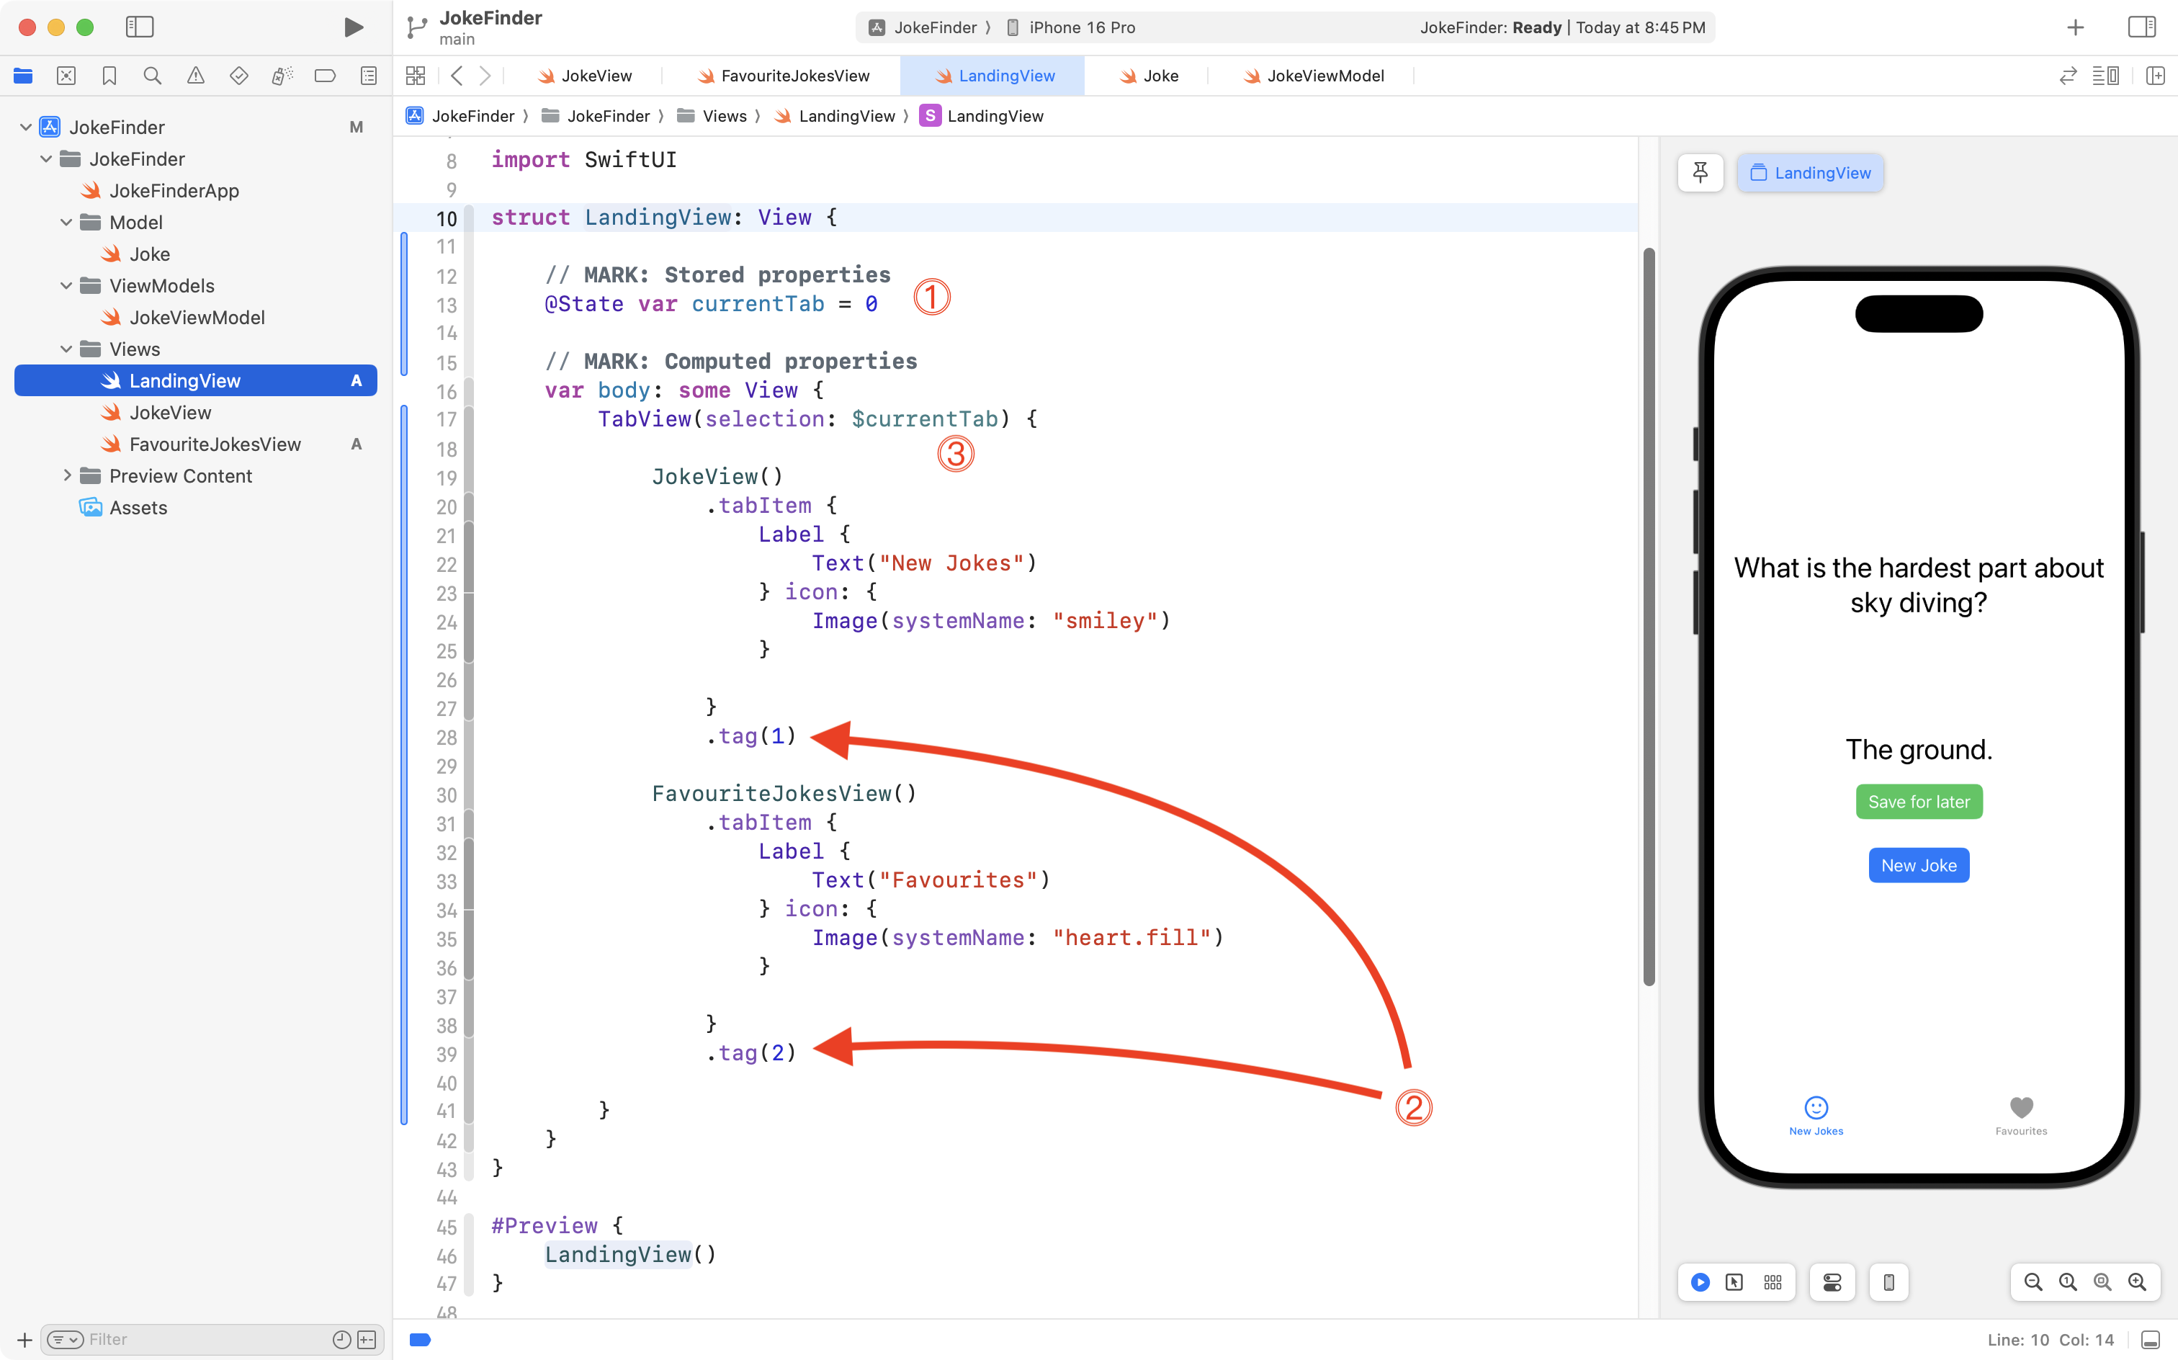Expand the Preview Content folder
2178x1360 pixels.
pyautogui.click(x=66, y=476)
